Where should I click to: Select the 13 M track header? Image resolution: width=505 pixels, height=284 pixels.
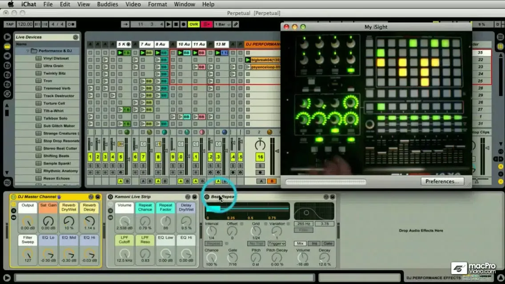(220, 44)
